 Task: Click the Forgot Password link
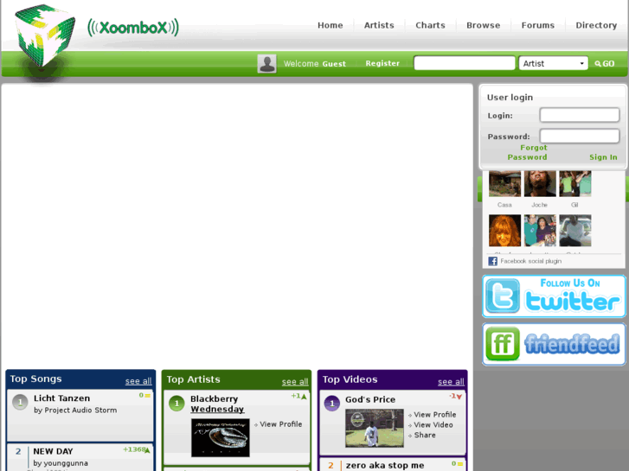[528, 152]
